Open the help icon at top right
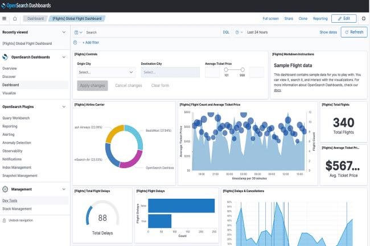Image resolution: width=370 pixels, height=246 pixels. point(364,18)
